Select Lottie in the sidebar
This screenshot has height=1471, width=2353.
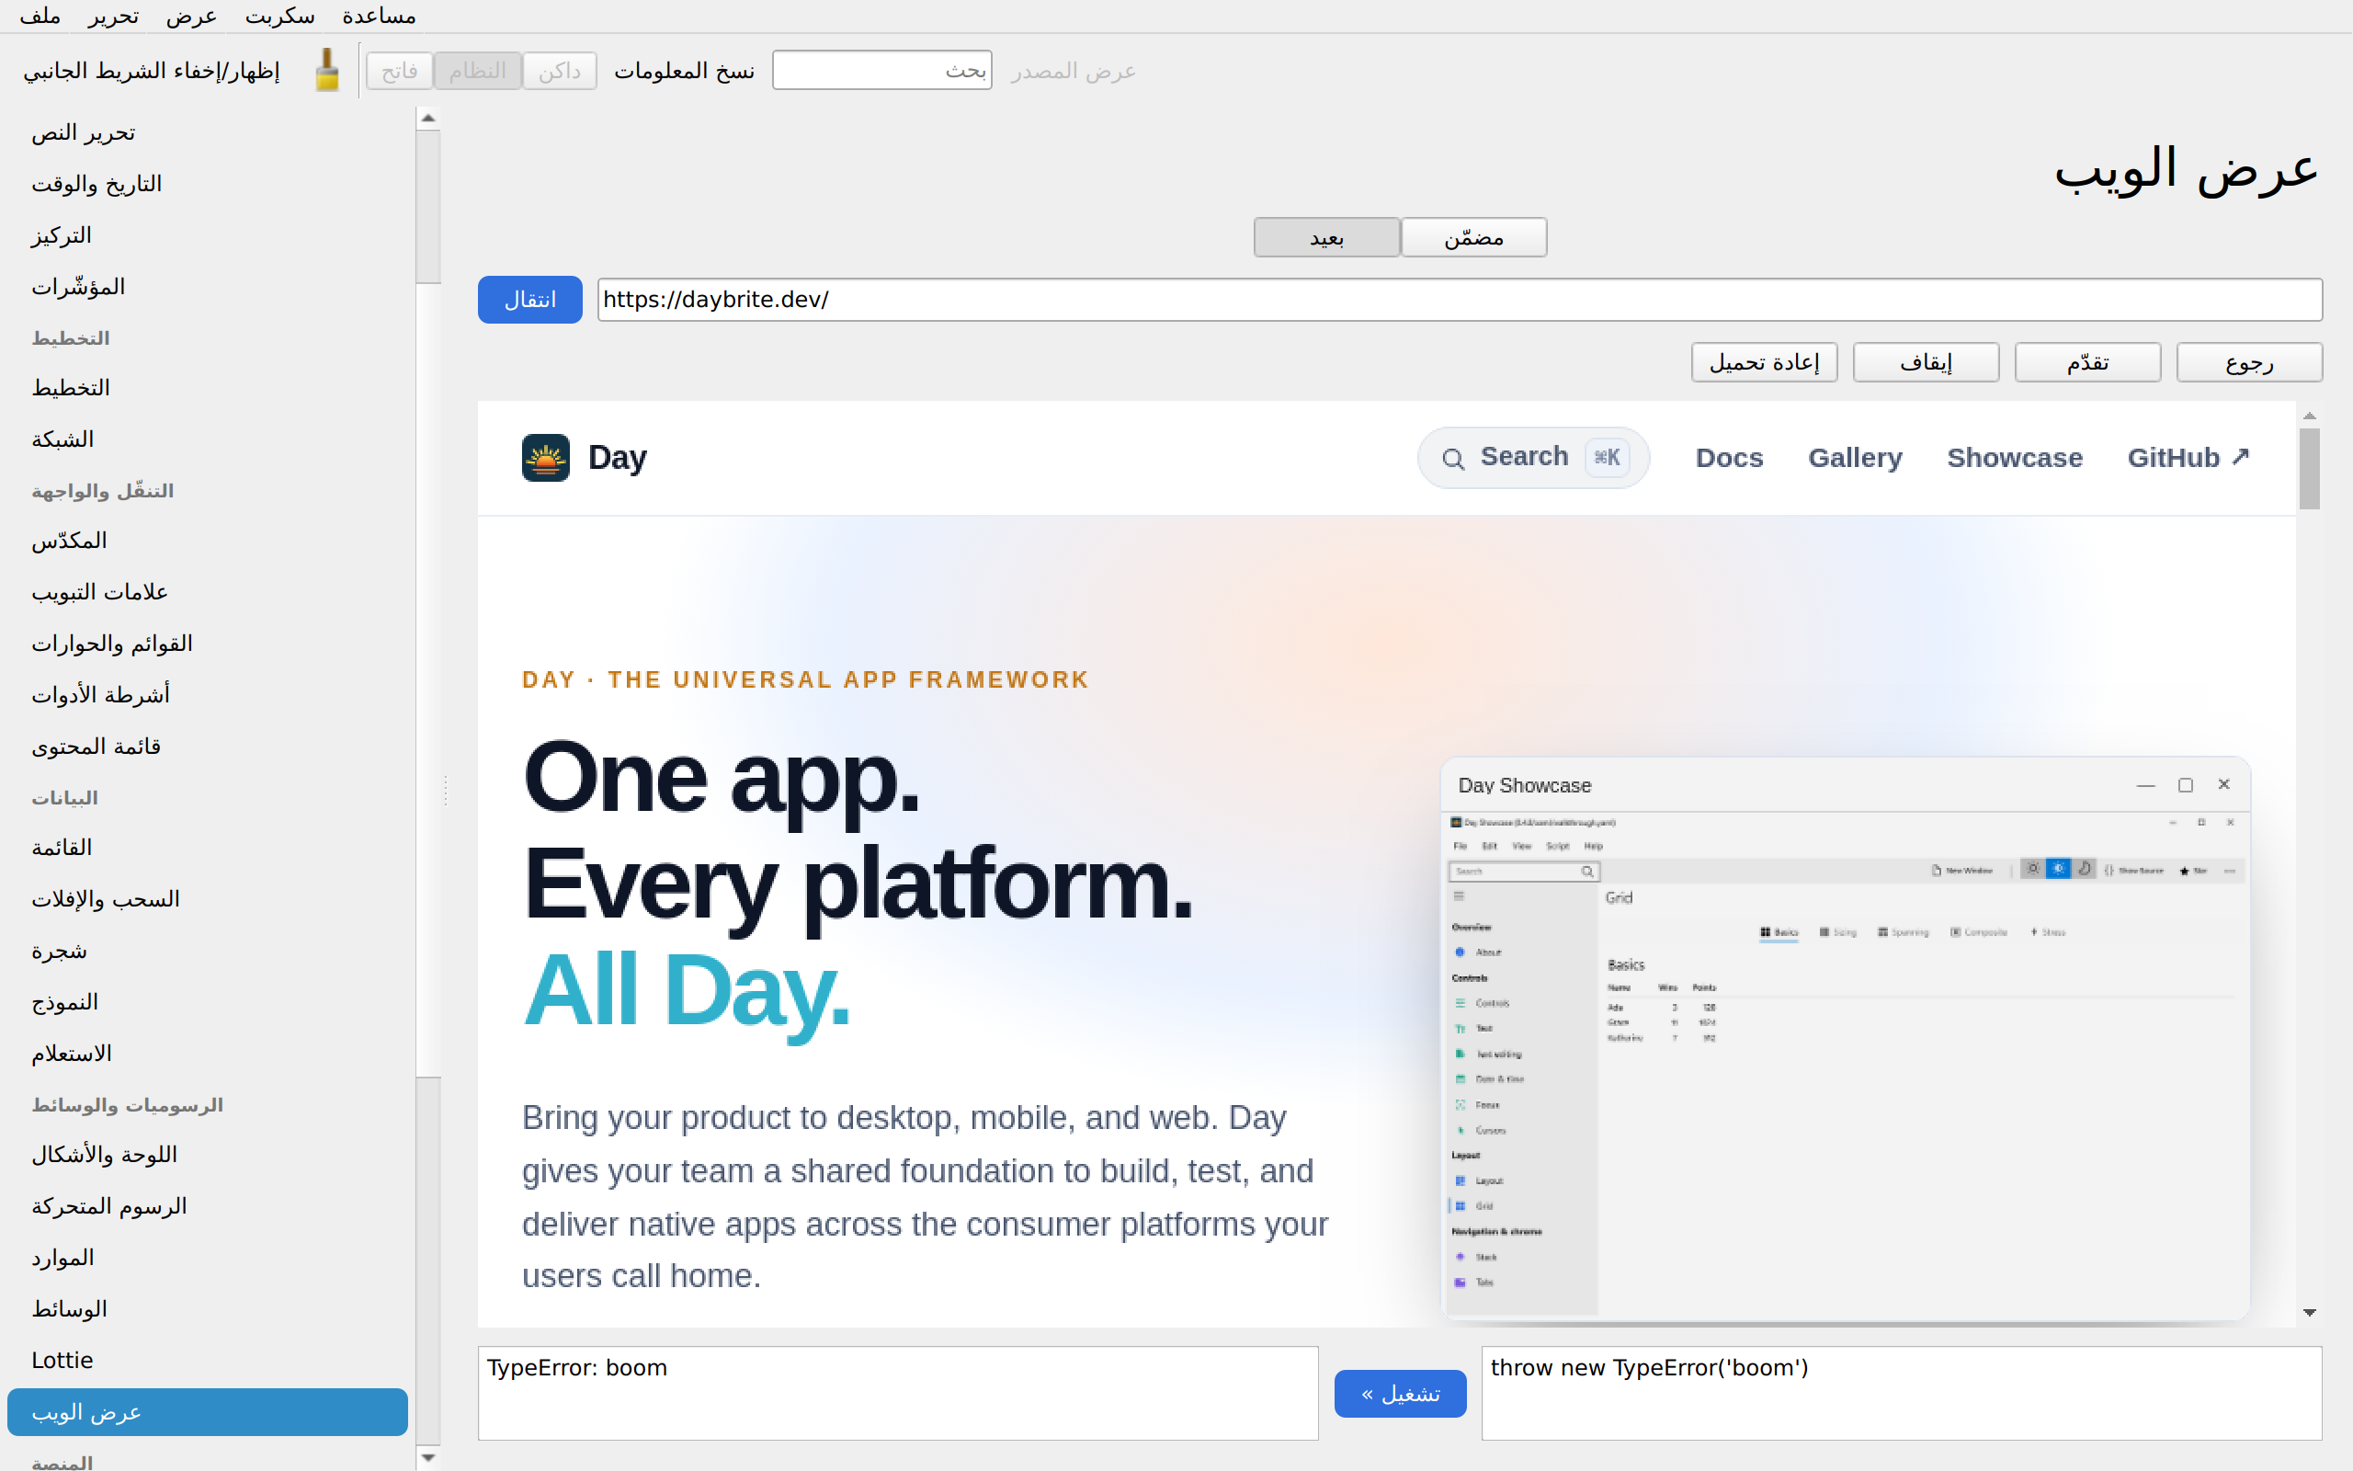207,1360
